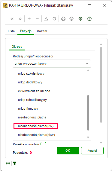Print the leave card
This screenshot has width=112, height=171.
point(63,19)
